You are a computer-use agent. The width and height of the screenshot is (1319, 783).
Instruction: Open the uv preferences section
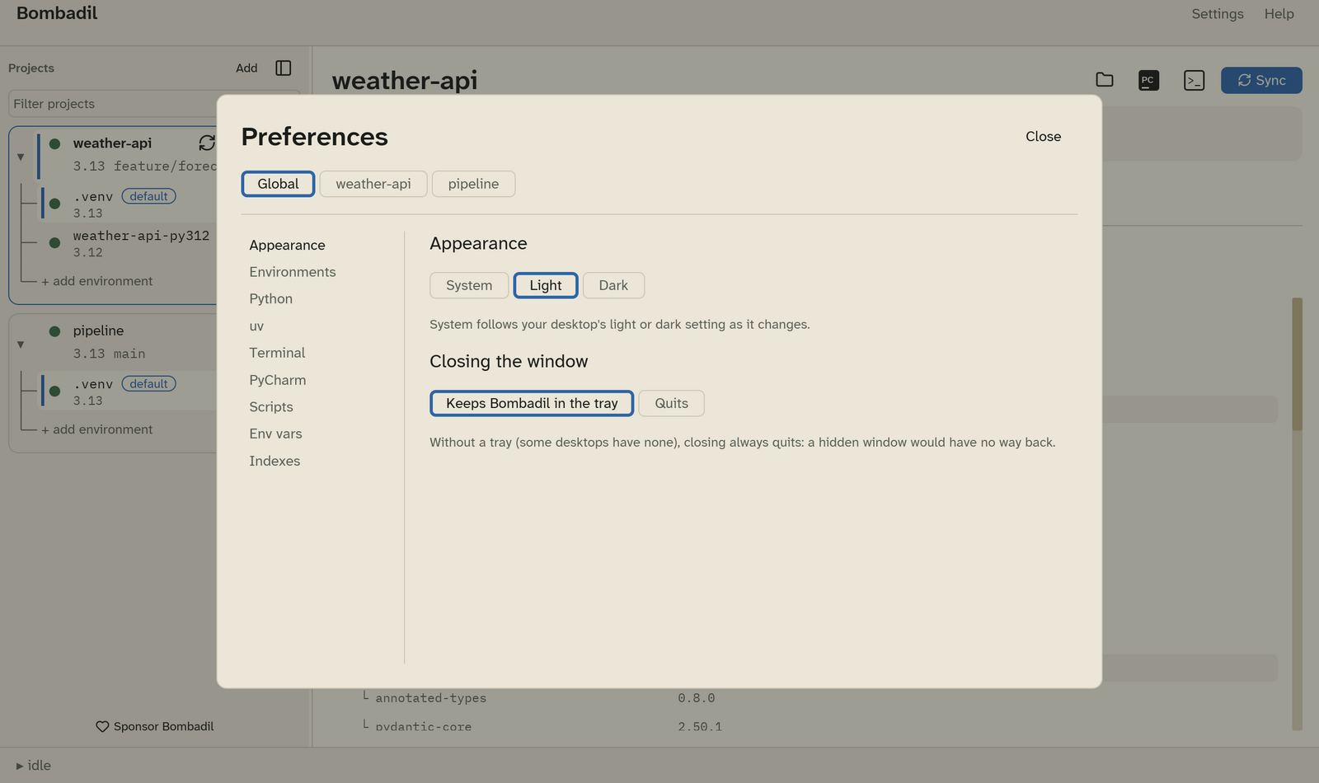tap(256, 326)
